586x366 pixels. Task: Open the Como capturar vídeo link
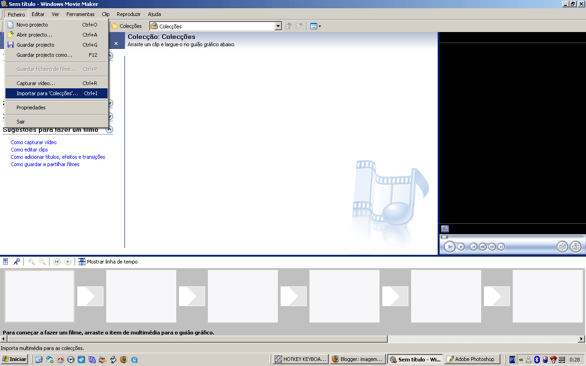pyautogui.click(x=34, y=142)
